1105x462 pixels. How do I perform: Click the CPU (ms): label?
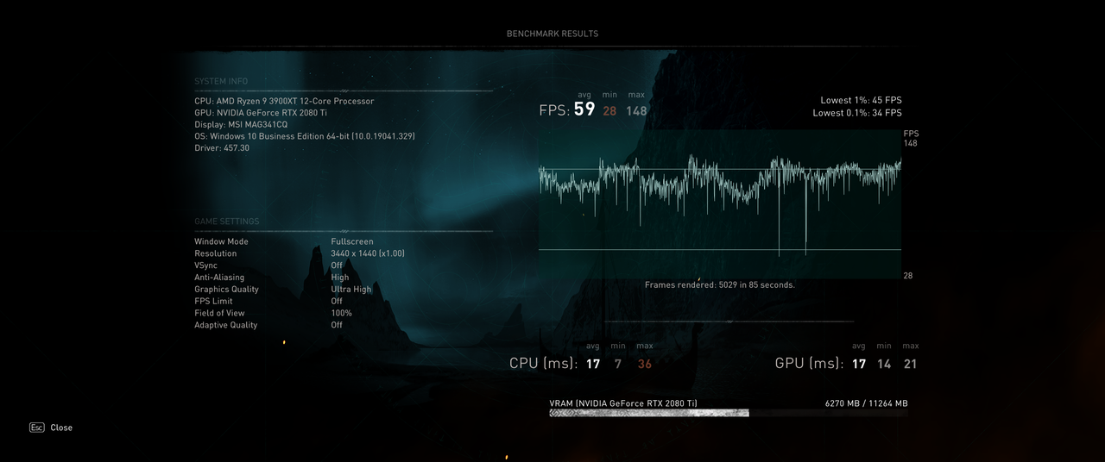544,364
